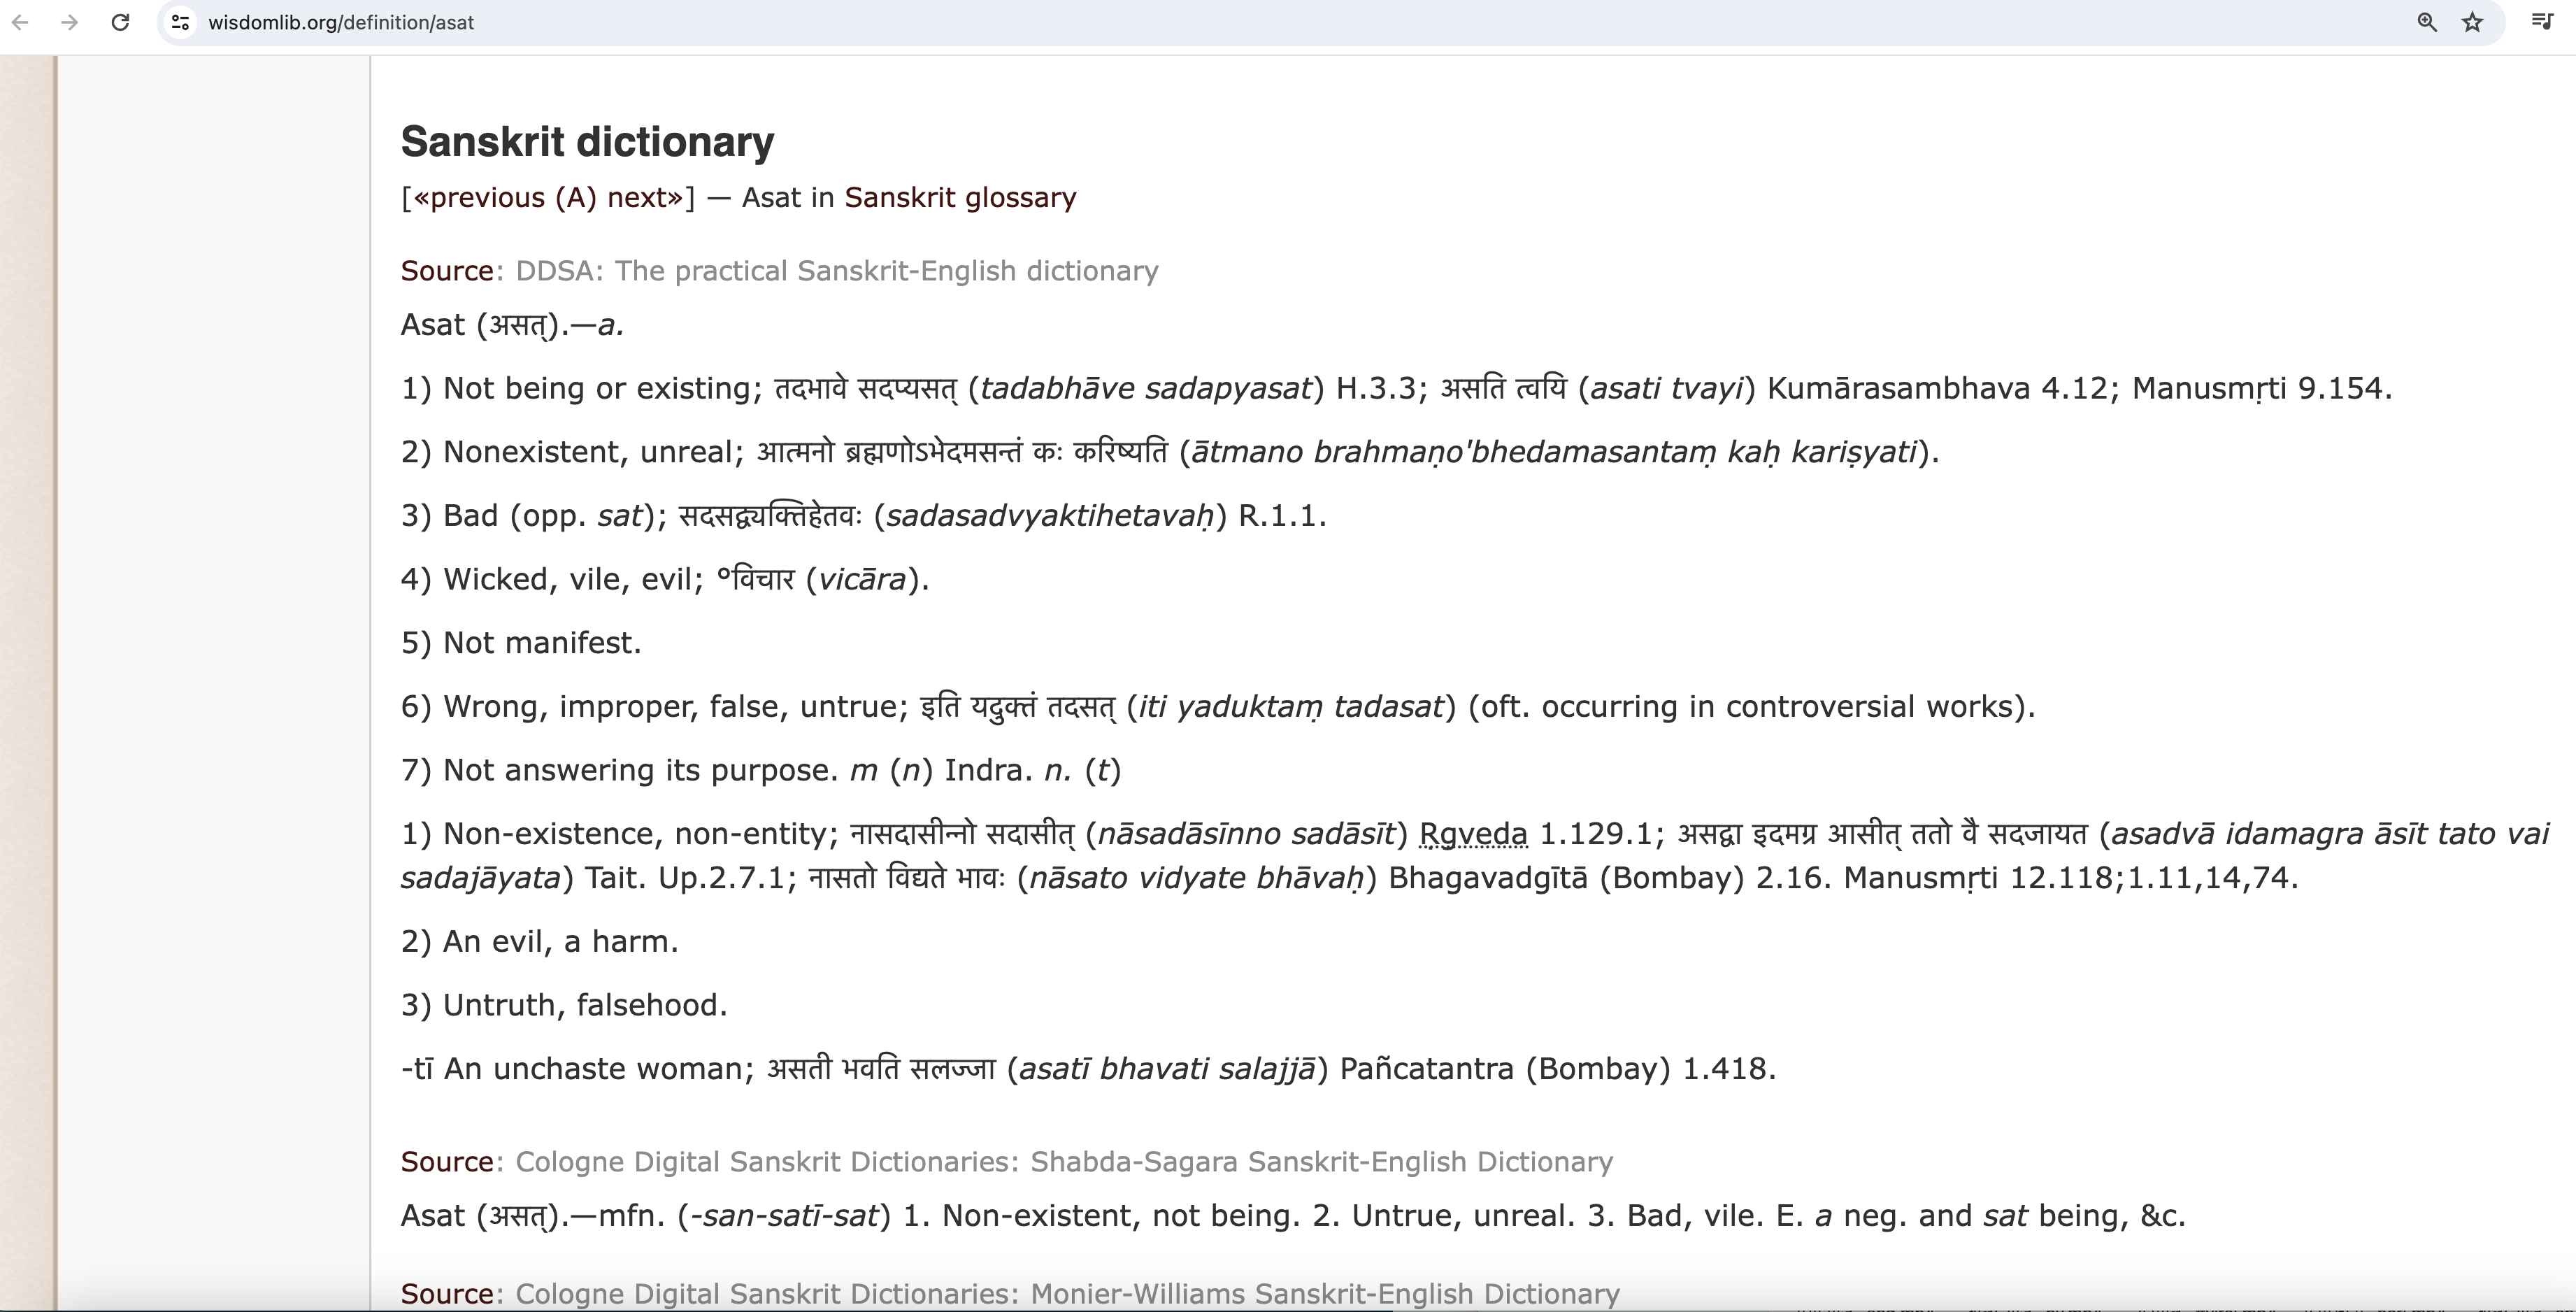The width and height of the screenshot is (2576, 1312).
Task: Open the media controls toolbar icon
Action: (x=2541, y=22)
